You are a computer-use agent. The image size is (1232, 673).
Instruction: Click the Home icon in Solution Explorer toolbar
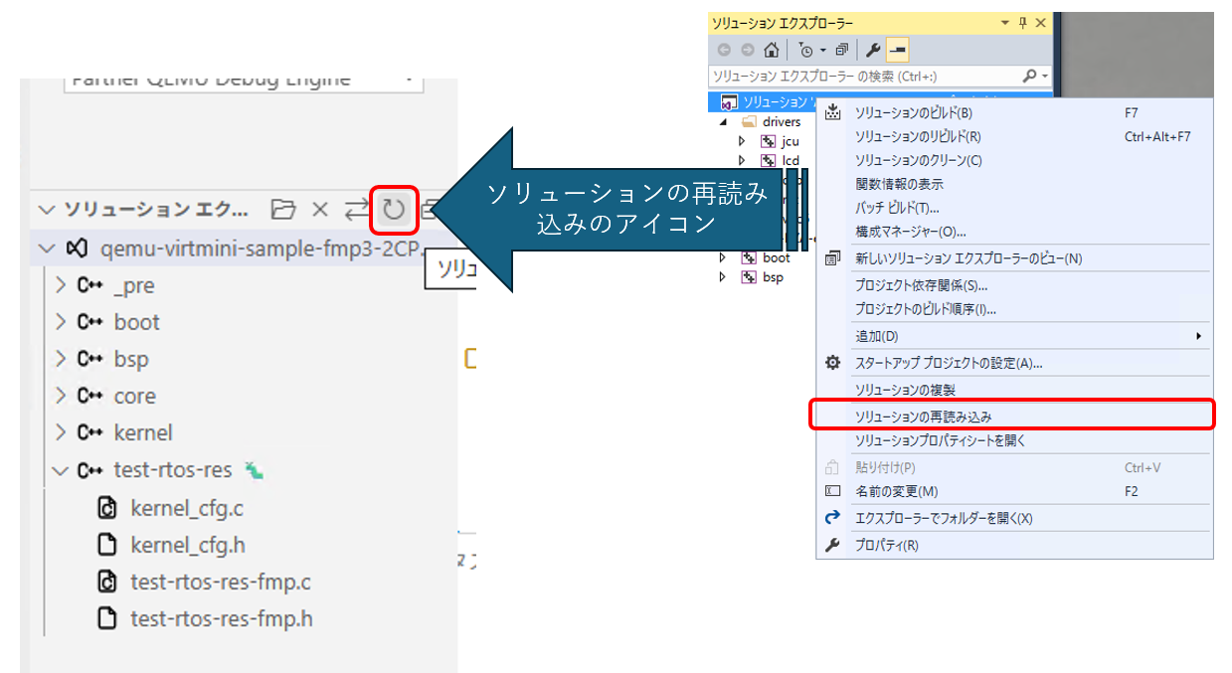click(x=772, y=49)
